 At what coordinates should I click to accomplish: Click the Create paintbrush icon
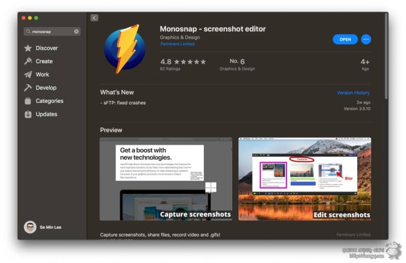28,61
